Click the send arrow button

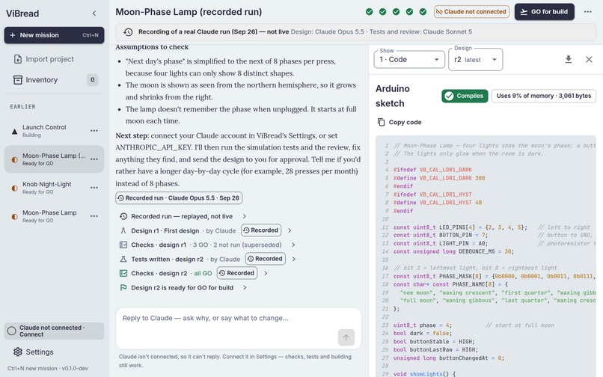(x=346, y=337)
